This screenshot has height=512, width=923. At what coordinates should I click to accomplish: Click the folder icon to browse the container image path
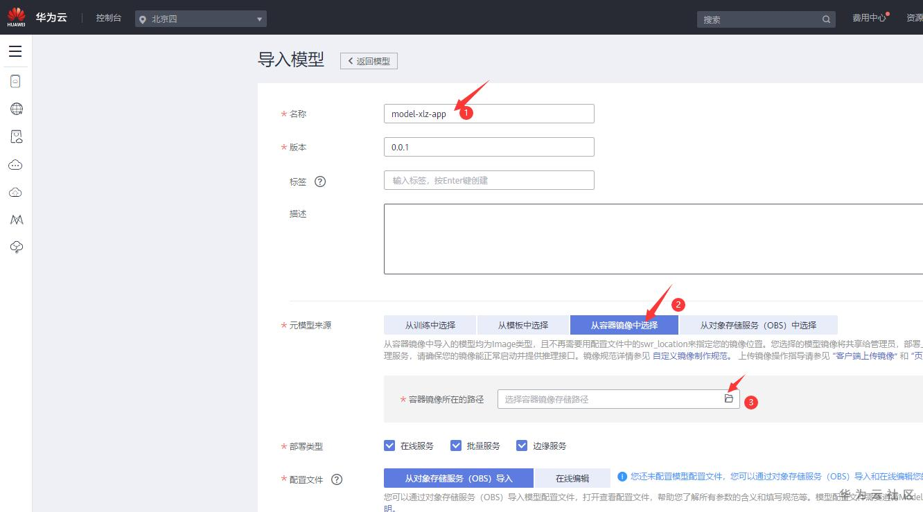728,398
